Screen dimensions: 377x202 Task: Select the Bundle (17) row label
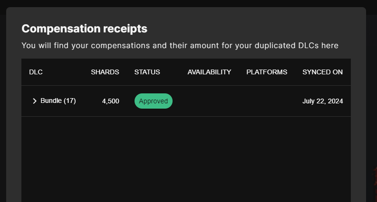point(58,101)
